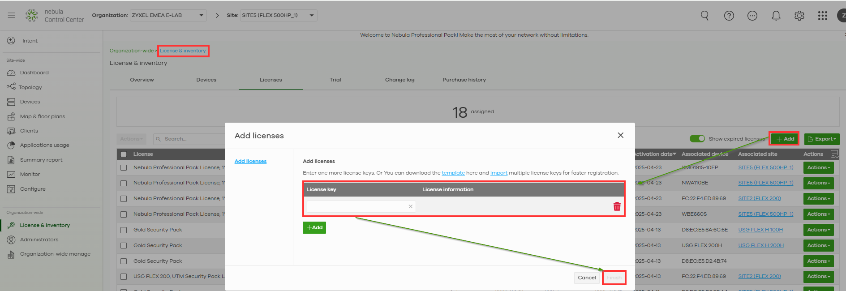Check the box for the D8:EC:E5:8A:6C:5E row

(124, 230)
